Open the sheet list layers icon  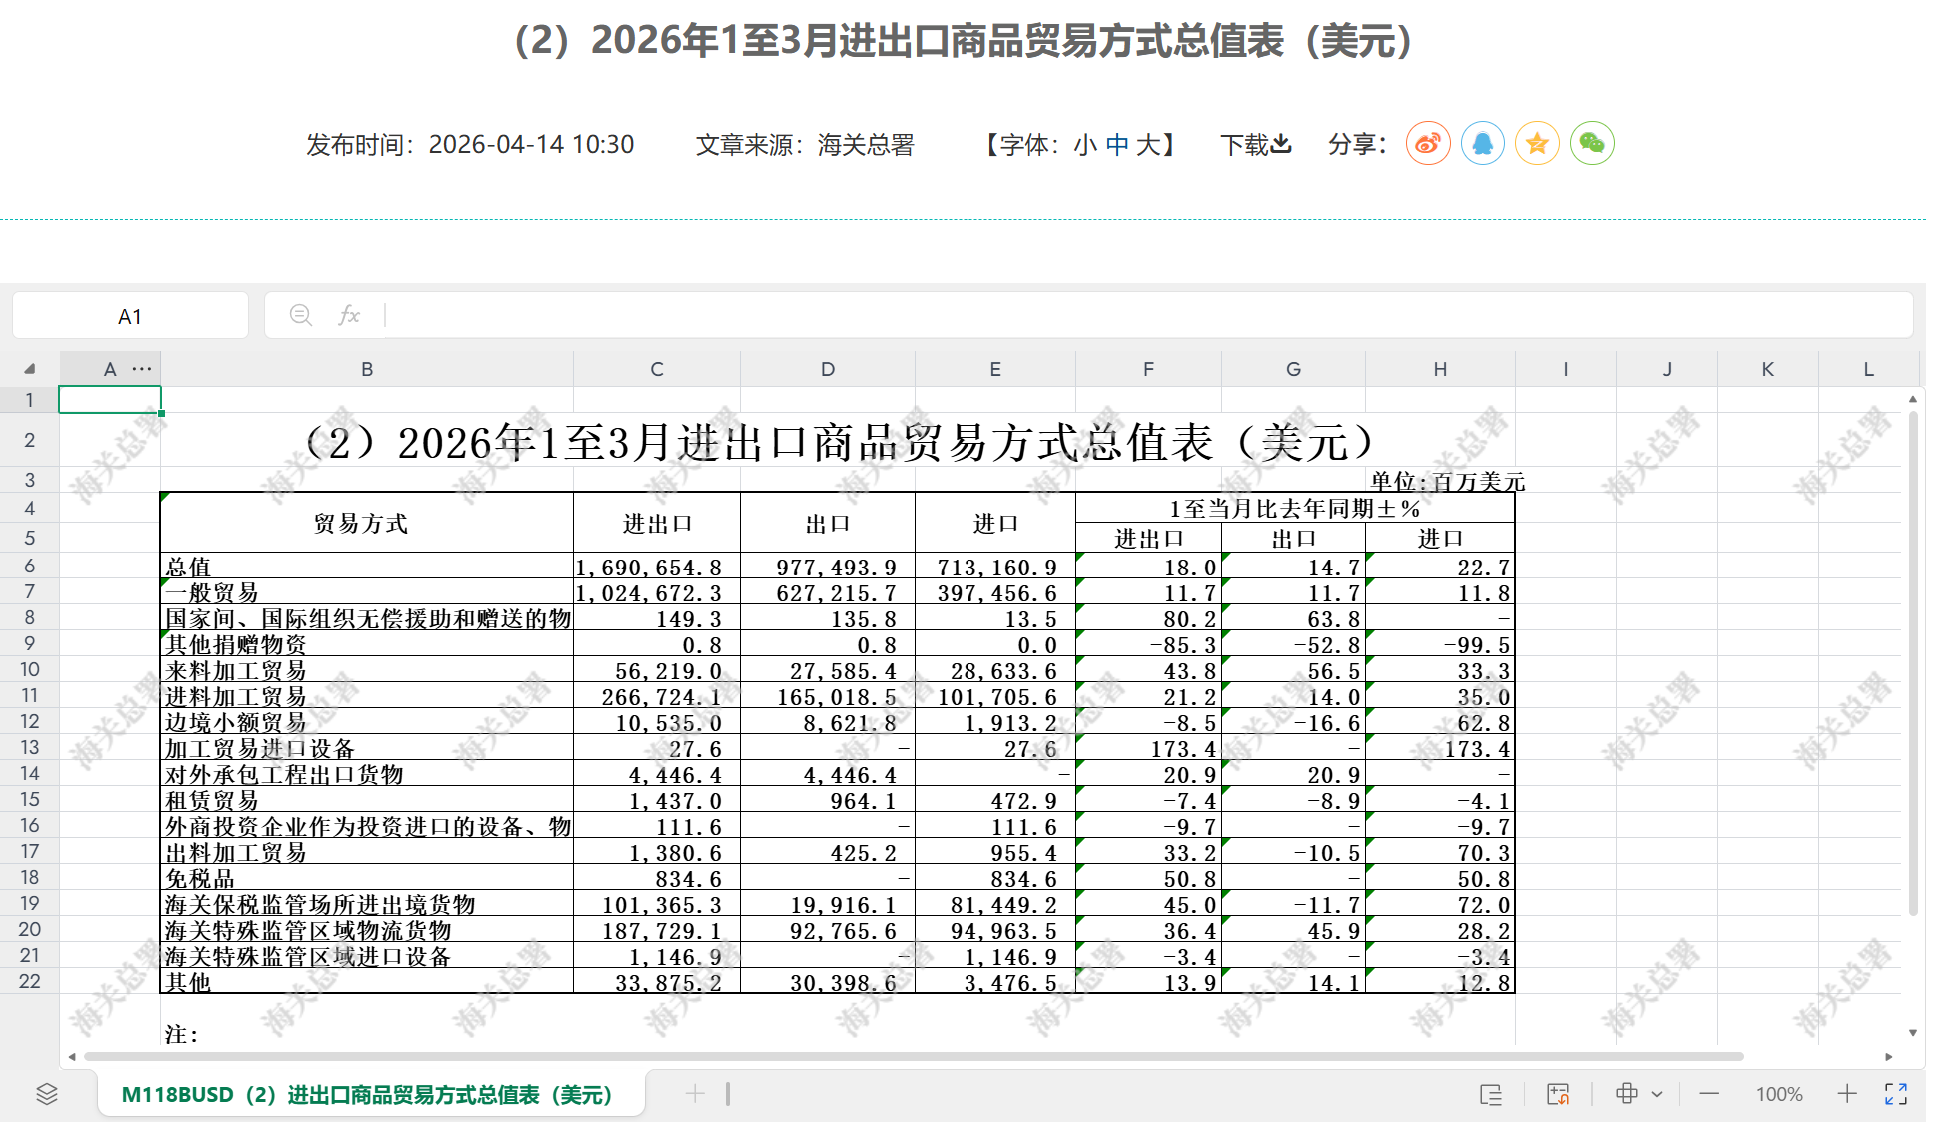[47, 1094]
